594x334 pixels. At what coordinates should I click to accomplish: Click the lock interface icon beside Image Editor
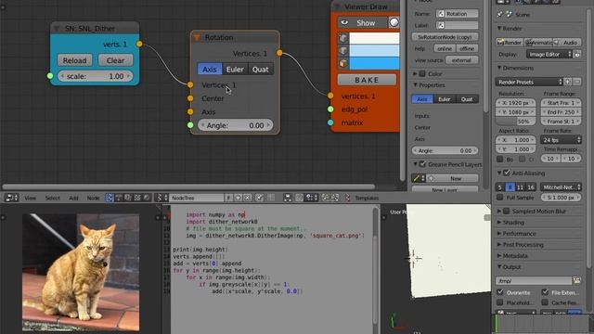click(x=577, y=54)
